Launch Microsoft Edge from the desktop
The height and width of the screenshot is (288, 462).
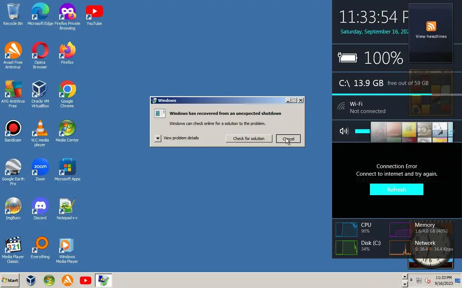(40, 14)
